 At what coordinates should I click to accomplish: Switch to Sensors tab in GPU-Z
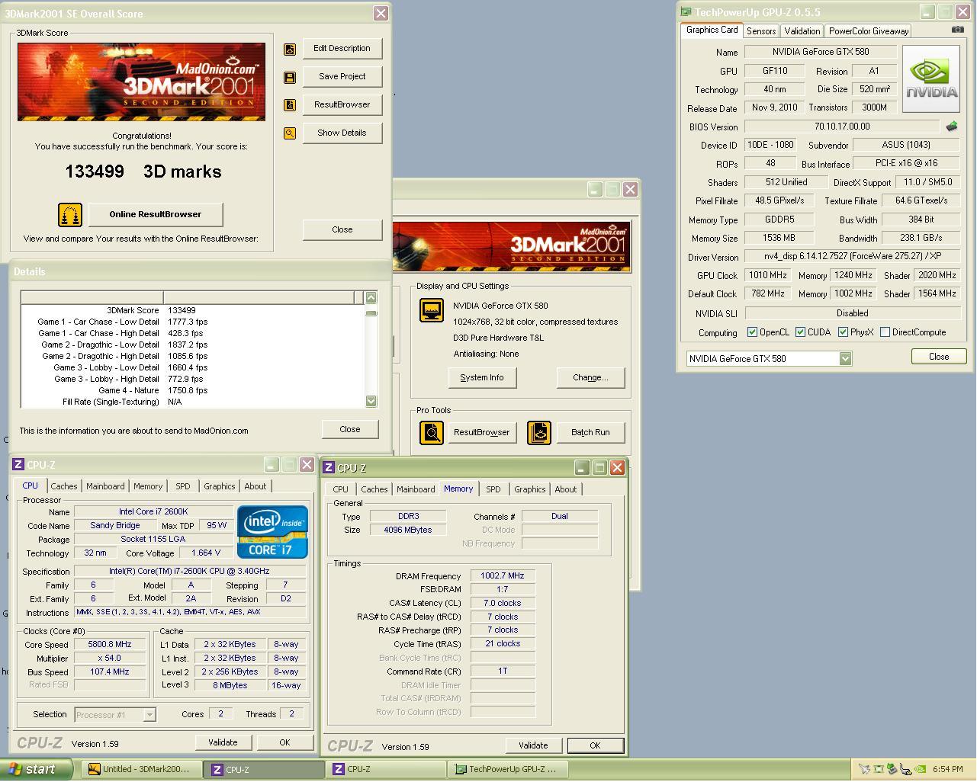tap(761, 31)
